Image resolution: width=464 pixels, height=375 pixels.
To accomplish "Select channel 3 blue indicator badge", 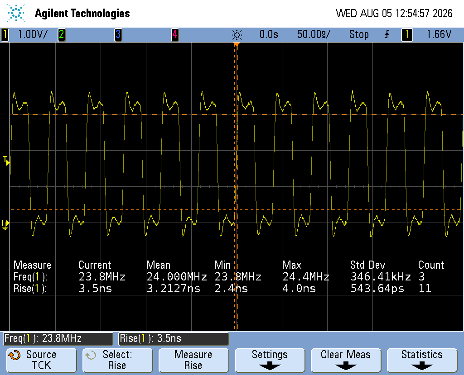I will click(x=118, y=34).
